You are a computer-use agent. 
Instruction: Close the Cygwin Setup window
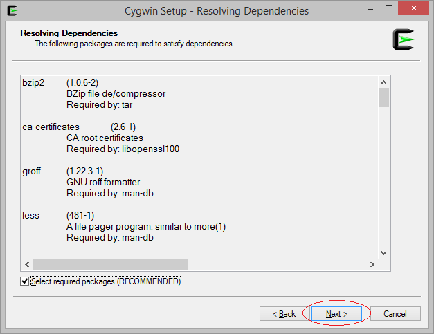[413, 8]
